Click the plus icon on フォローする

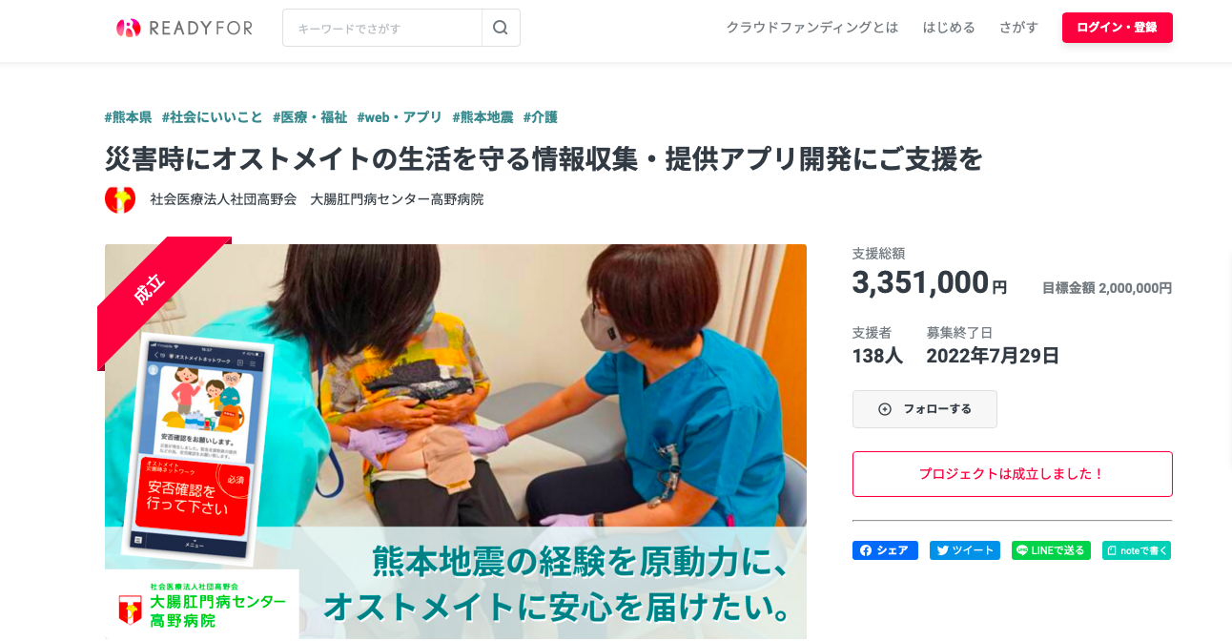click(x=884, y=409)
